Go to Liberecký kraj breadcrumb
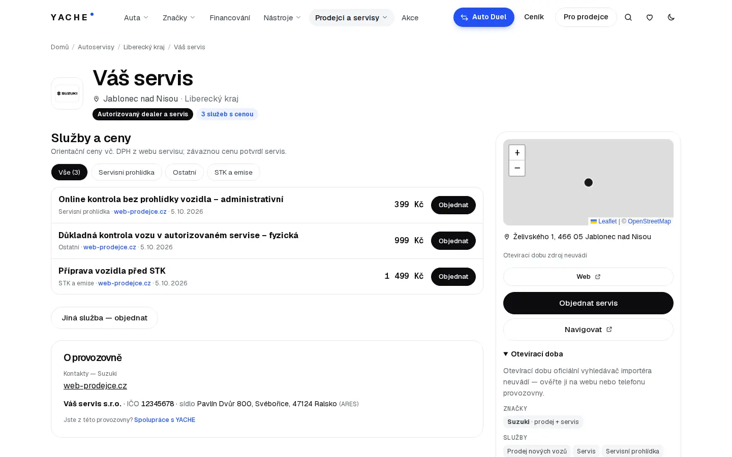 pyautogui.click(x=144, y=47)
